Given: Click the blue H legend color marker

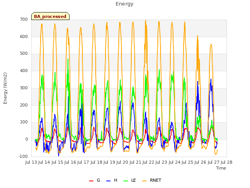Looking at the screenshot, I should [x=109, y=181].
